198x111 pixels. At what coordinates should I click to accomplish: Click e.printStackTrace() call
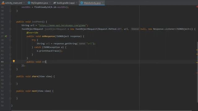[x=49, y=51]
